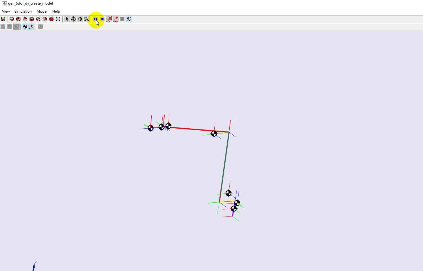Click the dark green vertical link
423x271 pixels.
point(224,166)
